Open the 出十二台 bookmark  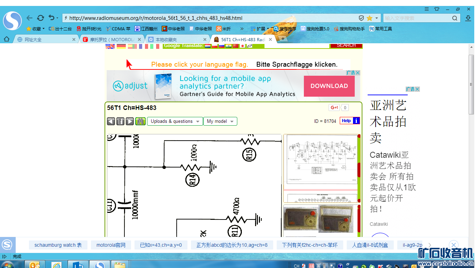point(60,29)
